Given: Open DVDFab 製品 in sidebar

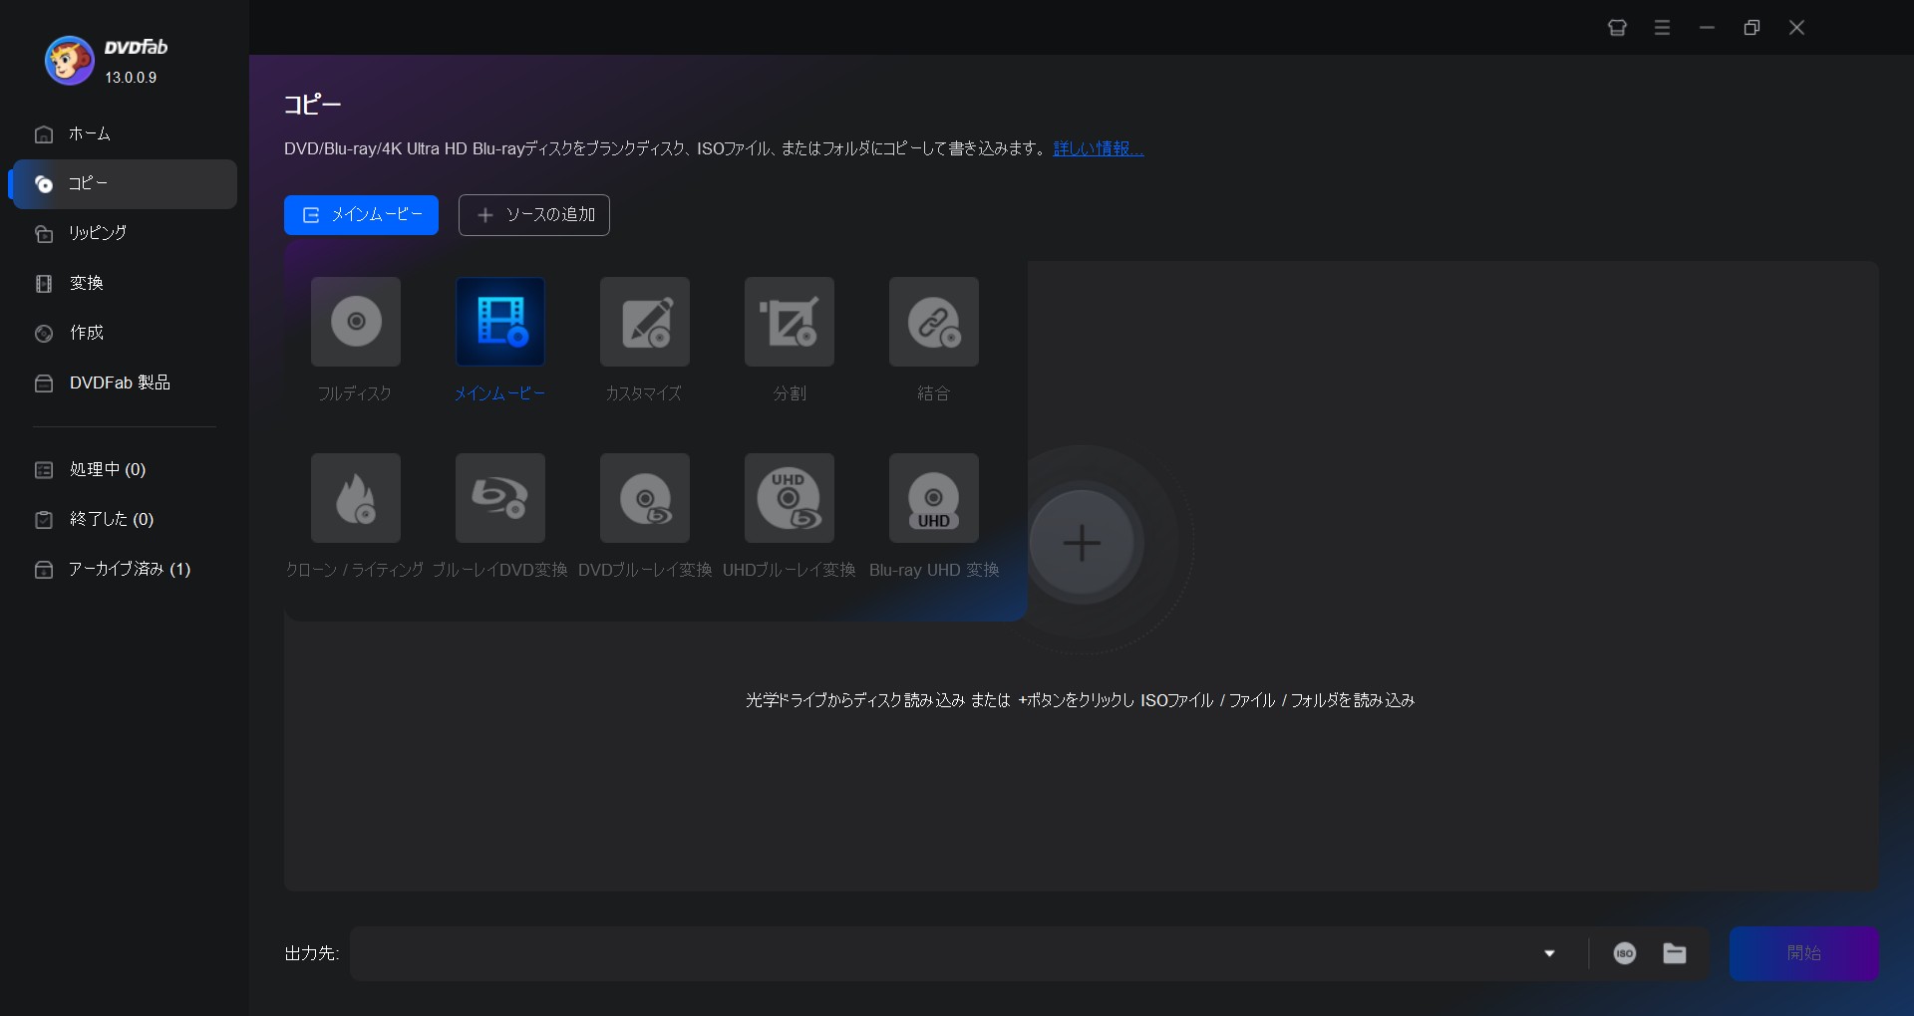Looking at the screenshot, I should 125,382.
